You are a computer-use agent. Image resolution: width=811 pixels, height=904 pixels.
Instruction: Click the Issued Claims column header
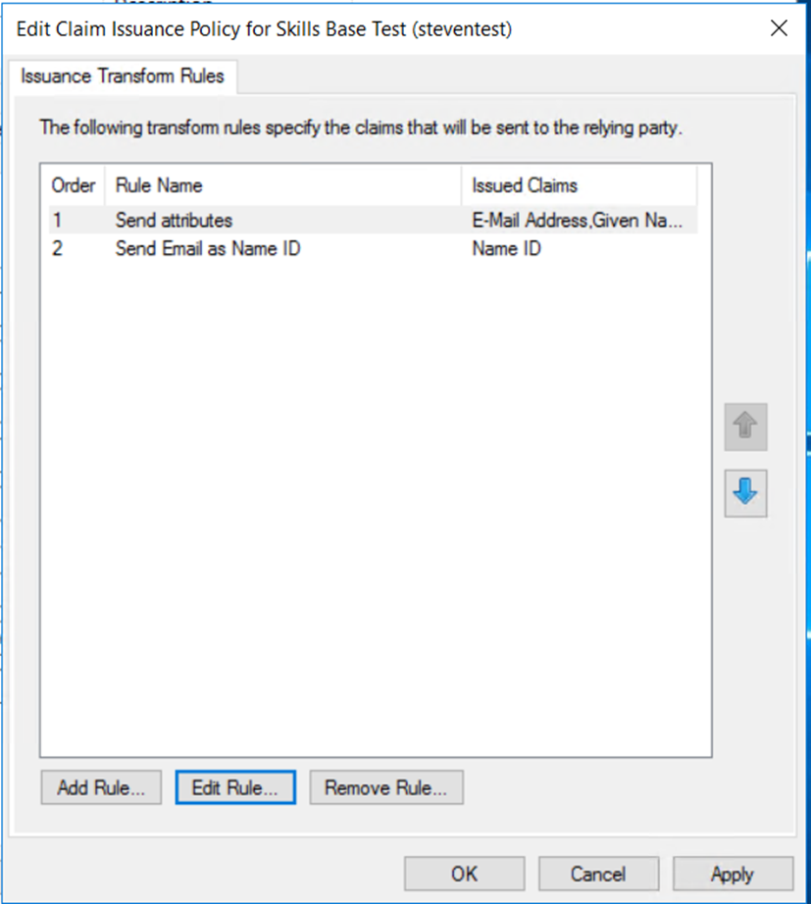point(524,185)
